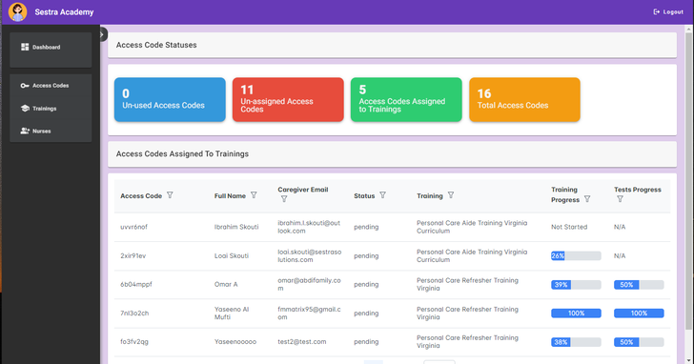Click access code fo3fv2qg

point(134,342)
